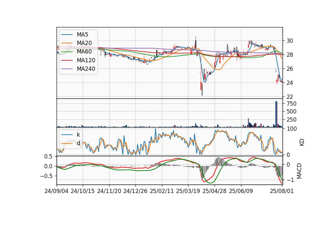Viewport: 314px width, 225px height.
Task: Click the 25/04/28 date axis label
Action: click(215, 191)
